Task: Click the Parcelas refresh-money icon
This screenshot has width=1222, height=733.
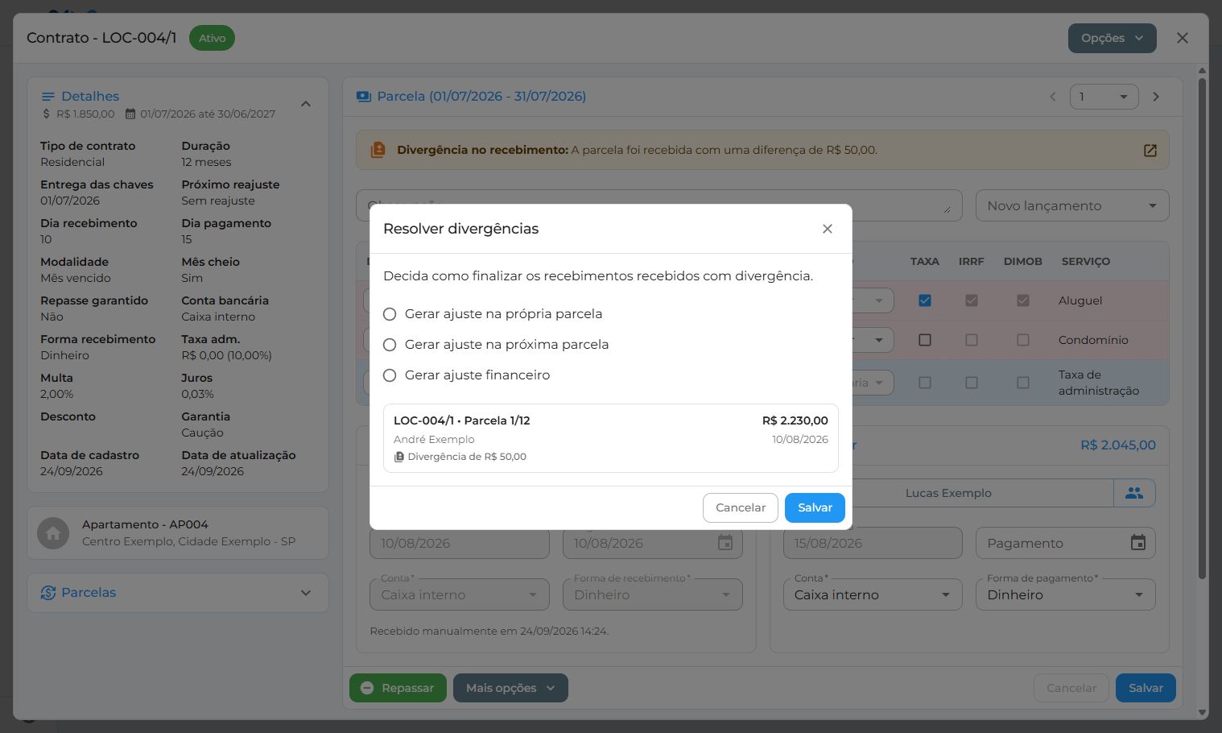Action: (x=48, y=593)
